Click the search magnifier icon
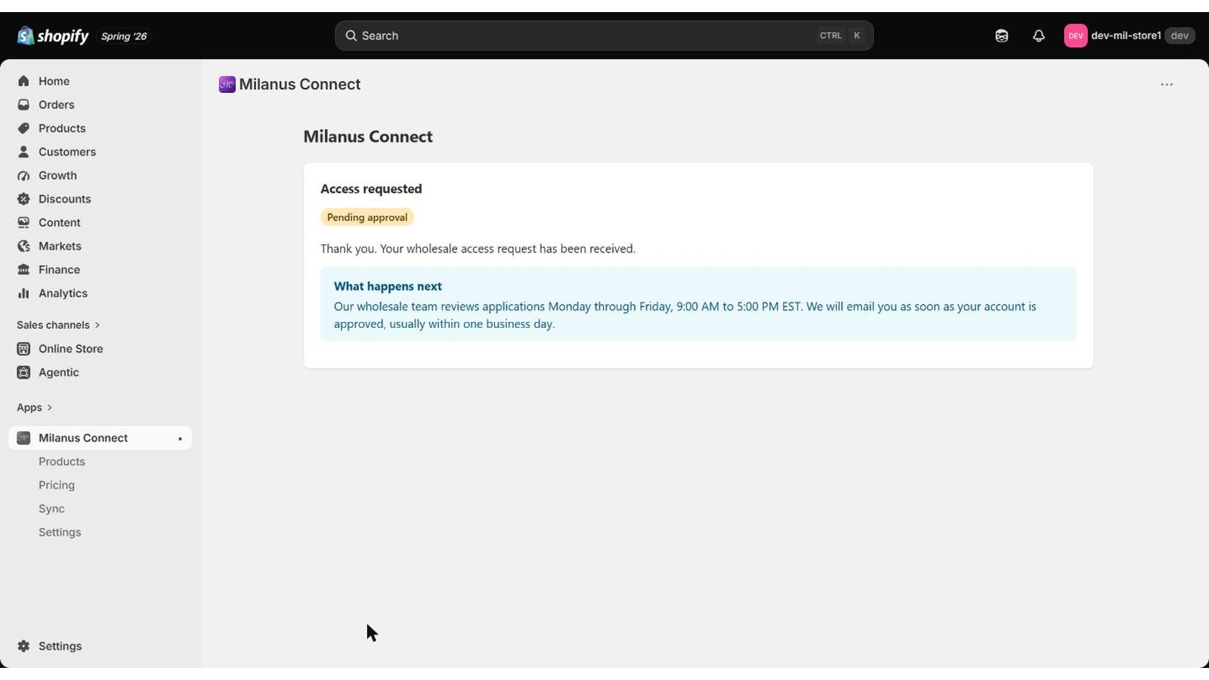1209x680 pixels. tap(351, 36)
